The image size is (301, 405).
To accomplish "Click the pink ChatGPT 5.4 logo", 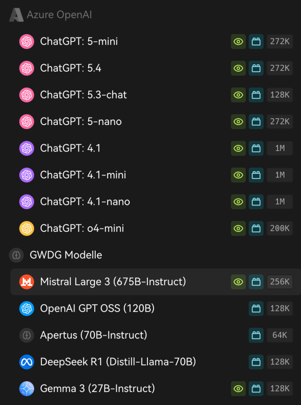I will [27, 68].
